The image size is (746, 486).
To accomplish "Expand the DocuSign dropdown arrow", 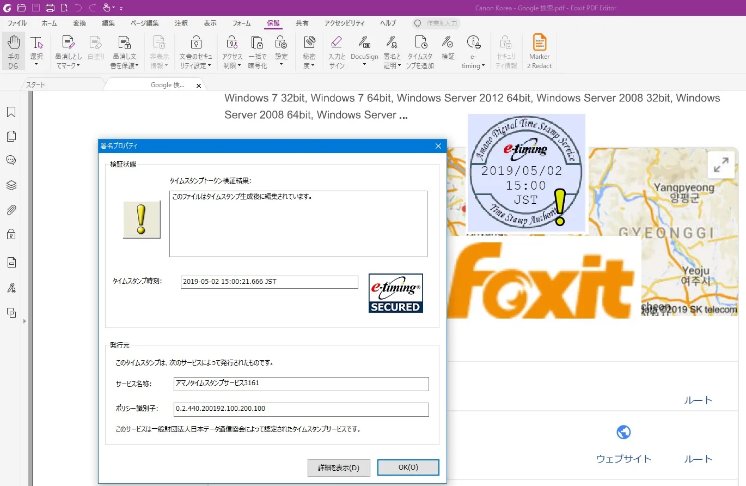I will click(x=364, y=65).
